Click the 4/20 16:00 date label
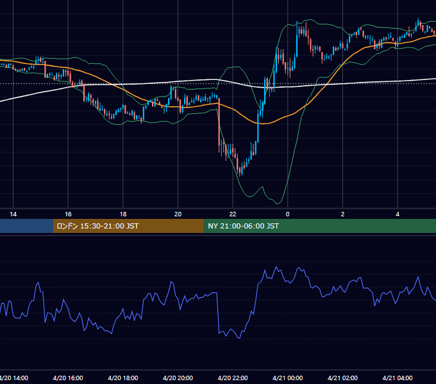Image resolution: width=436 pixels, height=384 pixels. coord(68,378)
